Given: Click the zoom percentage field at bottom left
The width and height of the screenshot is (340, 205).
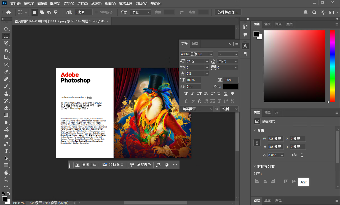Looking at the screenshot, I should (x=19, y=203).
